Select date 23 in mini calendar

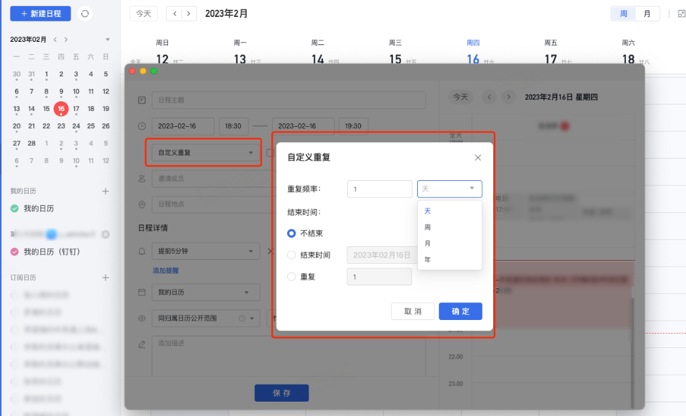click(x=61, y=126)
